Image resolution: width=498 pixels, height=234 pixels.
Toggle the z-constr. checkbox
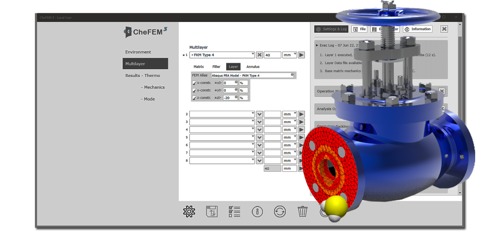pos(194,98)
